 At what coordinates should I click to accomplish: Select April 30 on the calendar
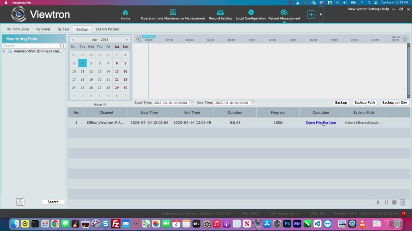tap(126, 87)
